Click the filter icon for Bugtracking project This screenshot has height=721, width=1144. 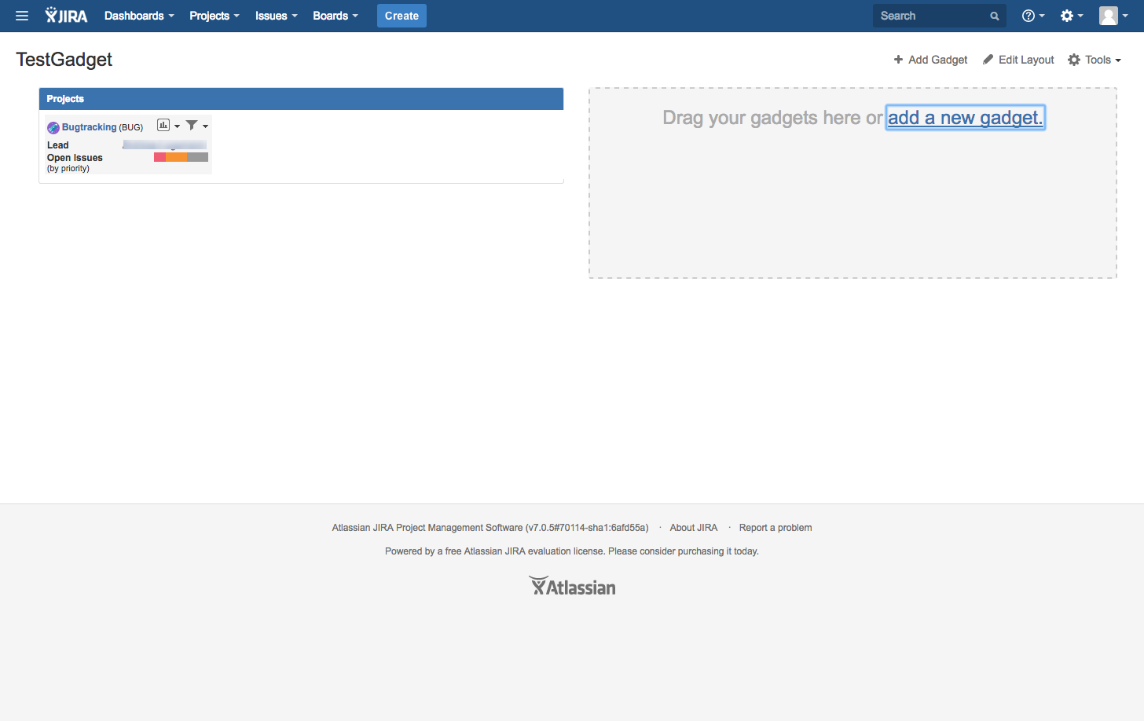(191, 125)
